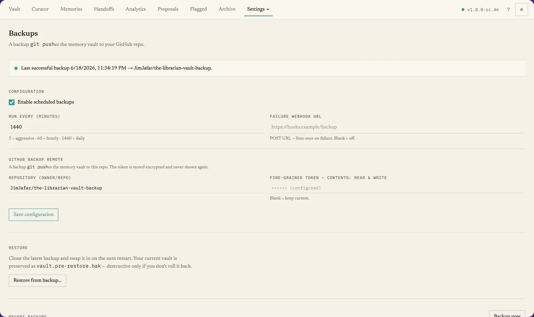This screenshot has height=317, width=534.
Task: Go to the Memories tab
Action: (71, 9)
